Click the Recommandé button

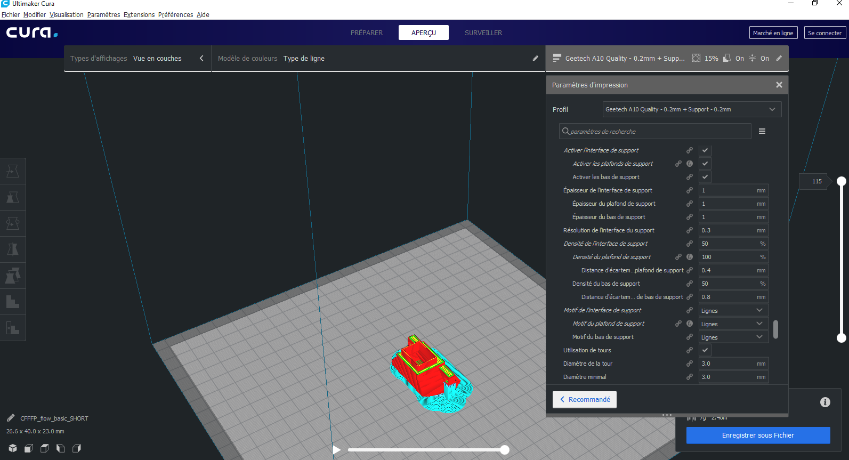[585, 400]
